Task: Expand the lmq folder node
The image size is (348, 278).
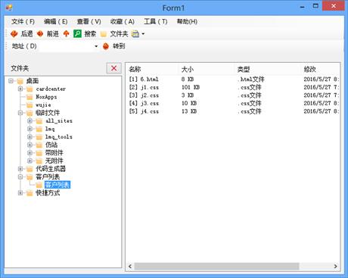Action: [30, 129]
